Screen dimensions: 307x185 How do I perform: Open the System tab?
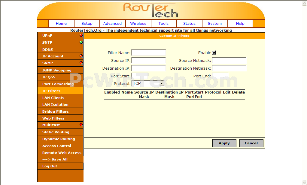215,24
